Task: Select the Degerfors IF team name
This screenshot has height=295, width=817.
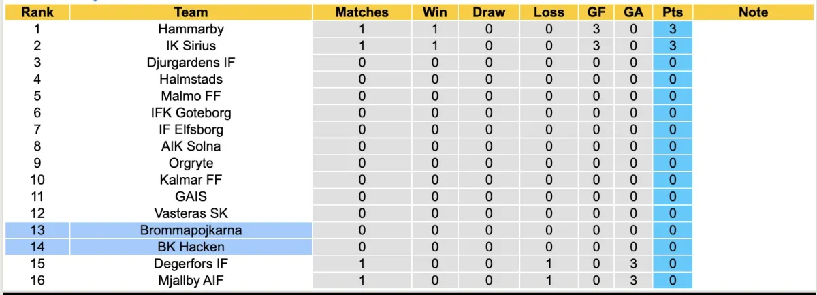Action: click(x=191, y=264)
